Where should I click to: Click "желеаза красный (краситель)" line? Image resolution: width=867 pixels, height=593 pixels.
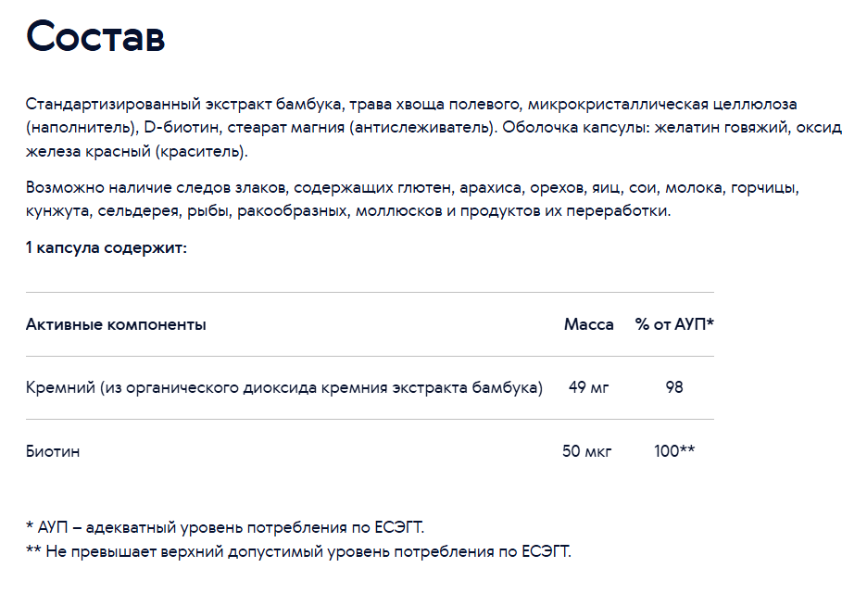[136, 152]
